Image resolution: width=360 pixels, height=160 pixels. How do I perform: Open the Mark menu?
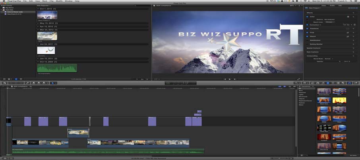click(45, 1)
